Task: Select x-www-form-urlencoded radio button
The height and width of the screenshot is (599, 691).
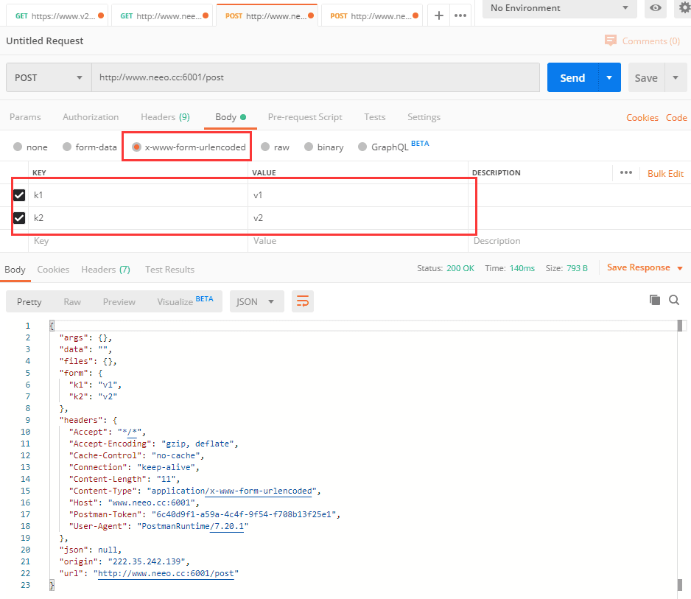Action: click(x=136, y=147)
